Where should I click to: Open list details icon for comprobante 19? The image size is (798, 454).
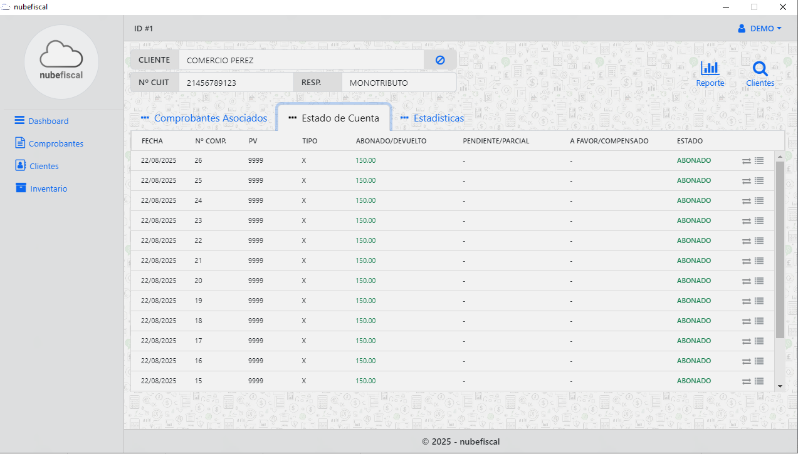pyautogui.click(x=759, y=301)
